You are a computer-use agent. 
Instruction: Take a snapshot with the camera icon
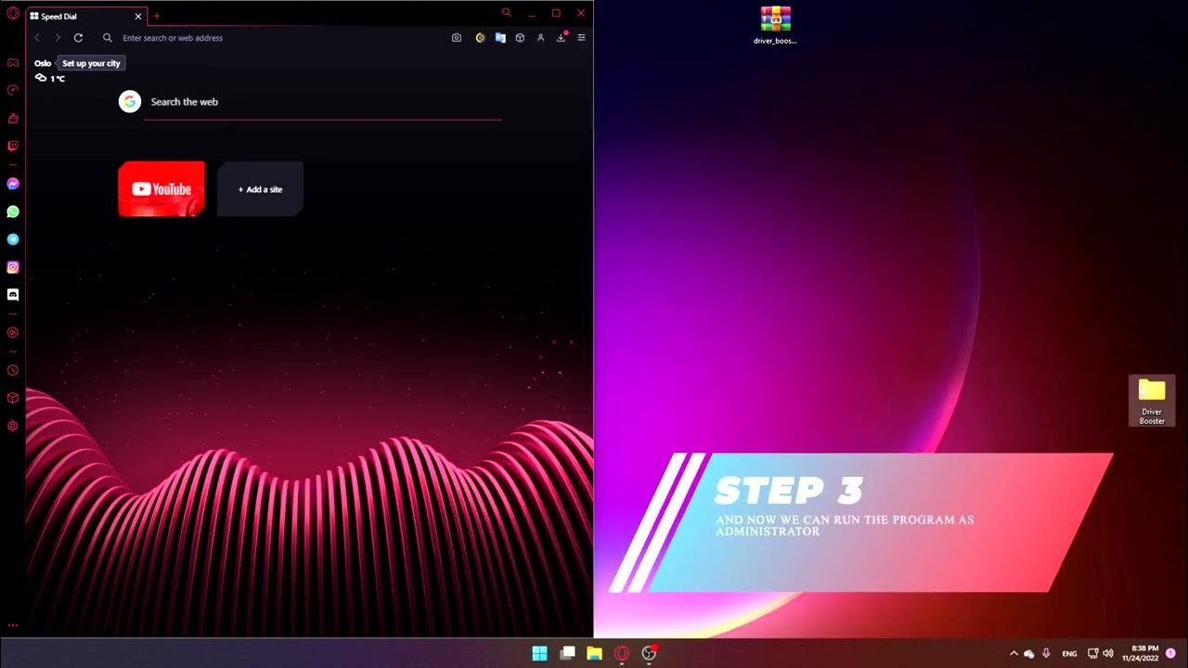click(x=457, y=38)
